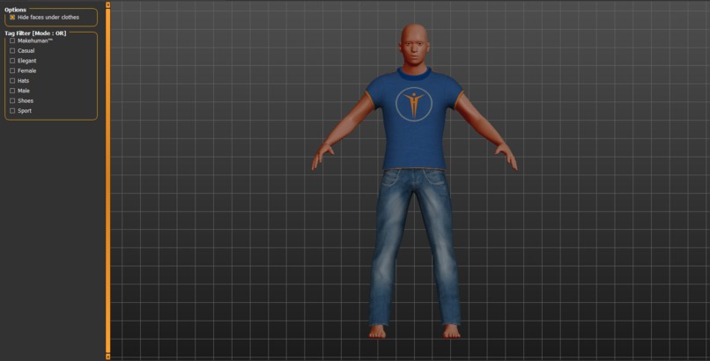Check the Elegant tag filter

pyautogui.click(x=12, y=61)
